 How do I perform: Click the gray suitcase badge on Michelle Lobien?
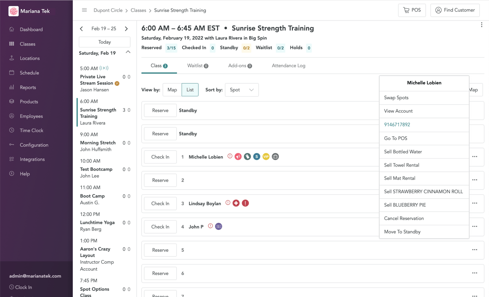[x=275, y=157]
